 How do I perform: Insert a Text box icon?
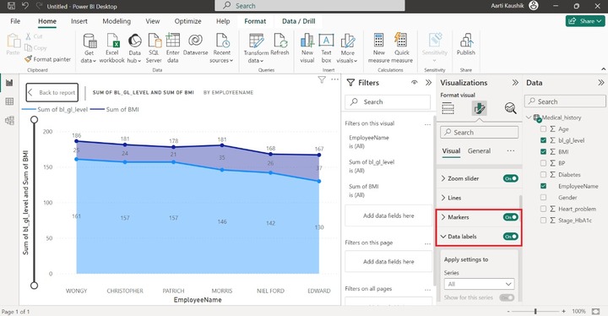[x=326, y=41]
